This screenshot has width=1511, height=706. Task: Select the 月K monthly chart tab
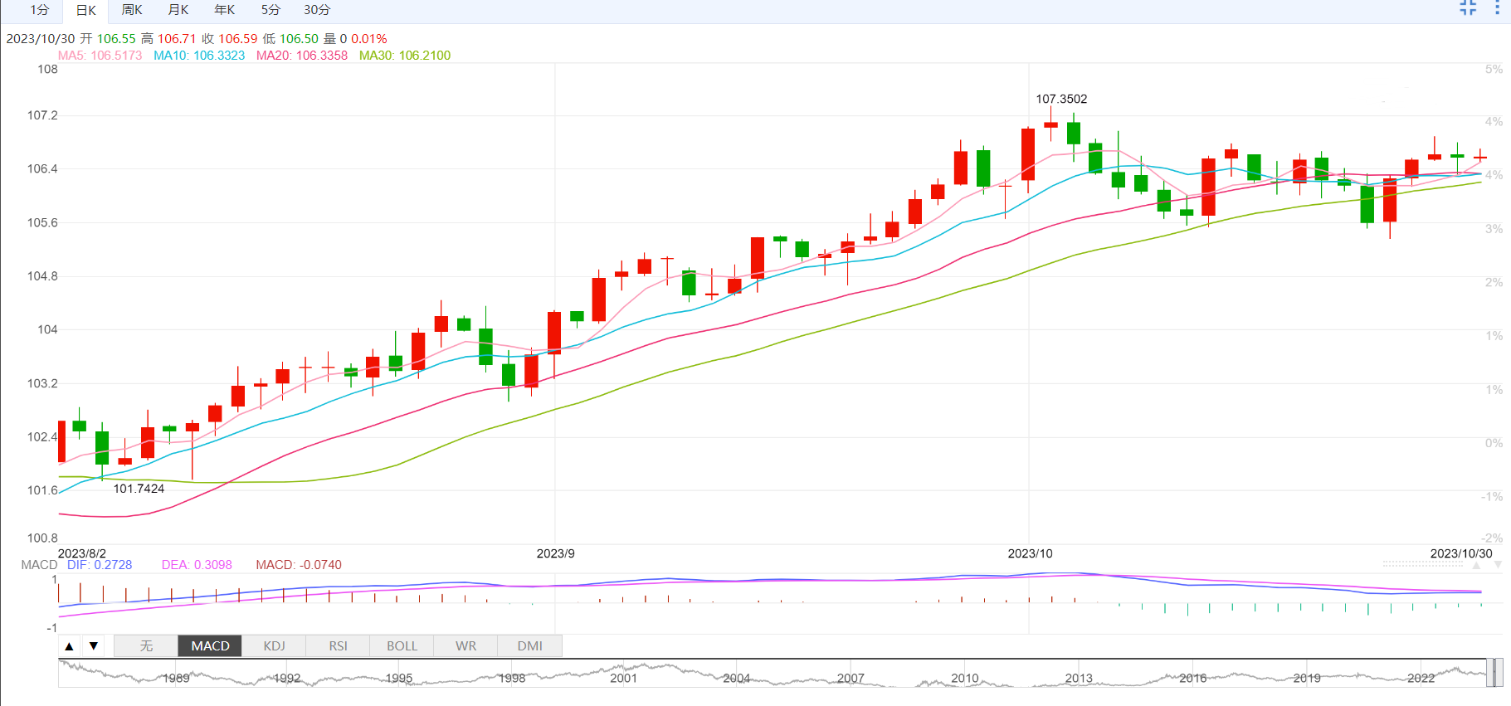pyautogui.click(x=178, y=10)
